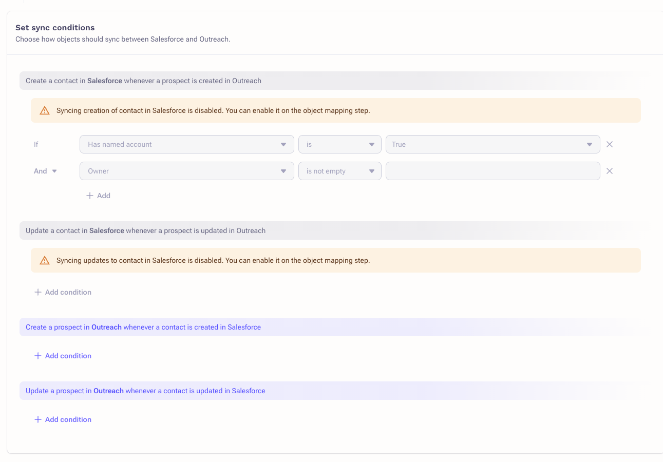Open the 'Owner' field dropdown
This screenshot has width=663, height=462.
(x=186, y=171)
